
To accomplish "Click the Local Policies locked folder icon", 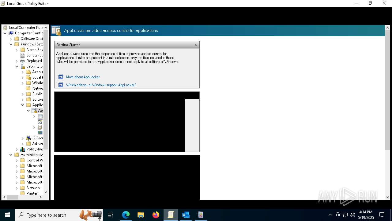I will [28, 77].
